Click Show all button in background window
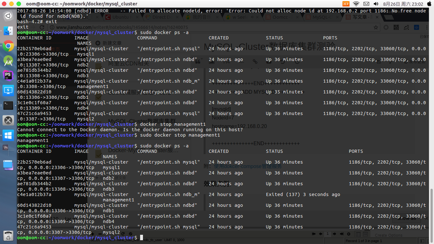The image size is (434, 244). click(x=407, y=218)
